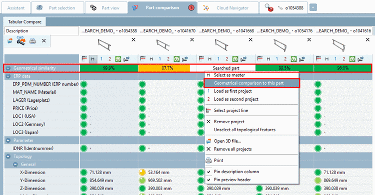Screen dimensions: 375x195
Task: Select project line icon for o1041668
Action: (x=201, y=59)
